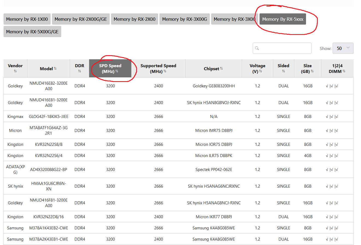Click the Kingmax vendor cell
The width and height of the screenshot is (361, 245).
coord(15,116)
